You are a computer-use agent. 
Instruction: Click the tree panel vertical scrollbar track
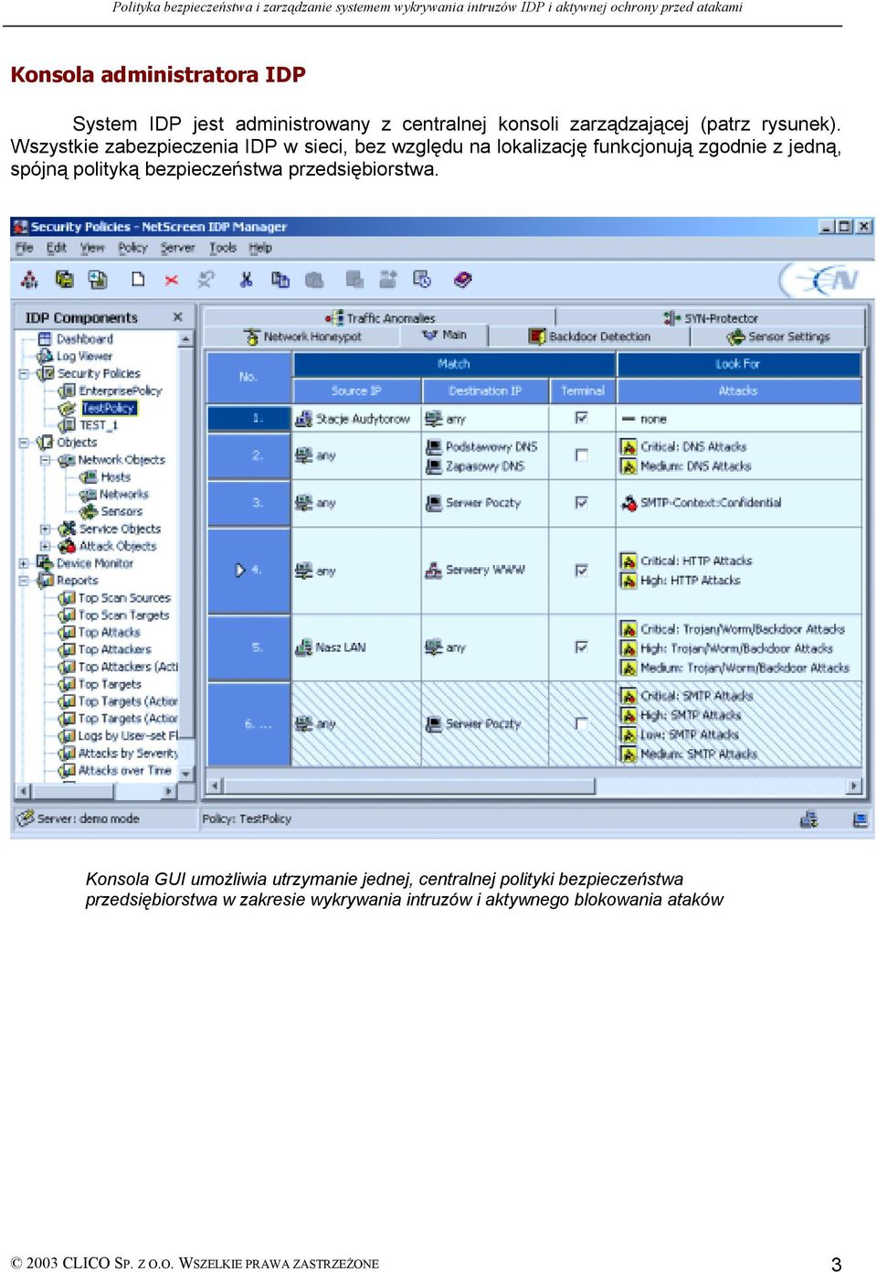(x=186, y=556)
